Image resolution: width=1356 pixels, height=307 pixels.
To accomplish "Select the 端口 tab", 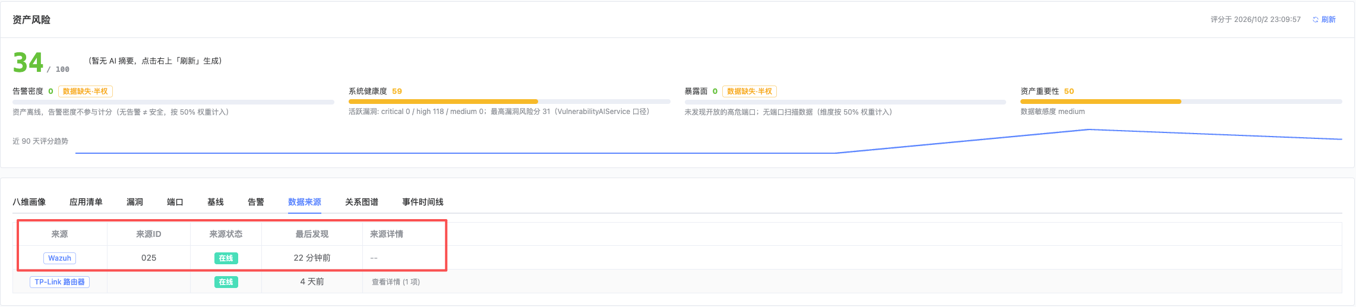I will coord(175,202).
